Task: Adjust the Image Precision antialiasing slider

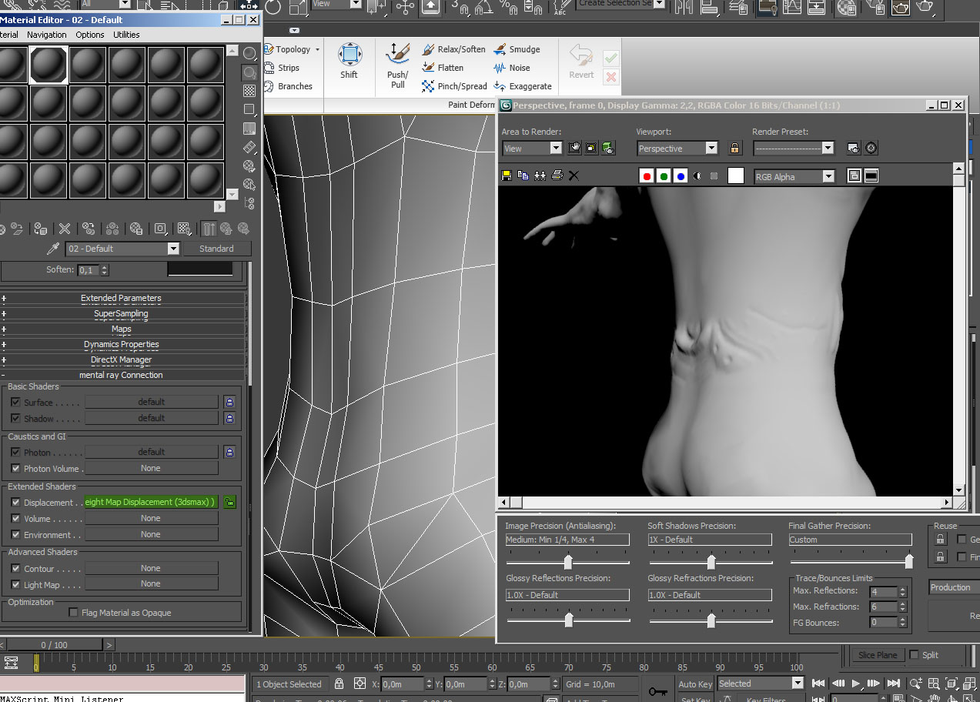Action: click(568, 561)
